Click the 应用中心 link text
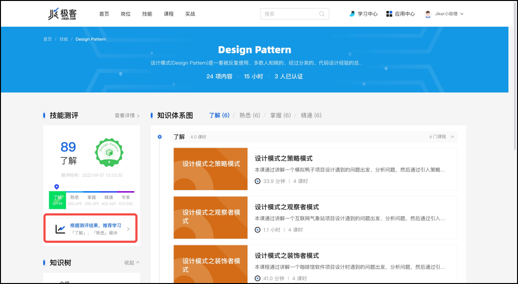Screen dimensions: 518x284 (x=405, y=14)
